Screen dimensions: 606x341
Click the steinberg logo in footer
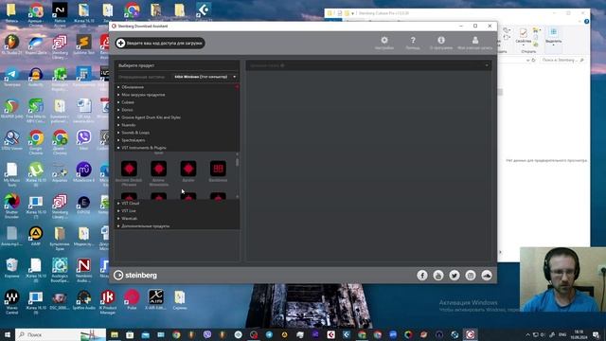[x=135, y=276]
